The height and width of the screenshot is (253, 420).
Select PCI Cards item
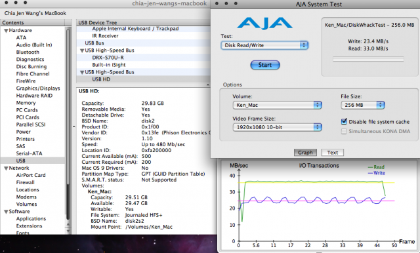[28, 117]
